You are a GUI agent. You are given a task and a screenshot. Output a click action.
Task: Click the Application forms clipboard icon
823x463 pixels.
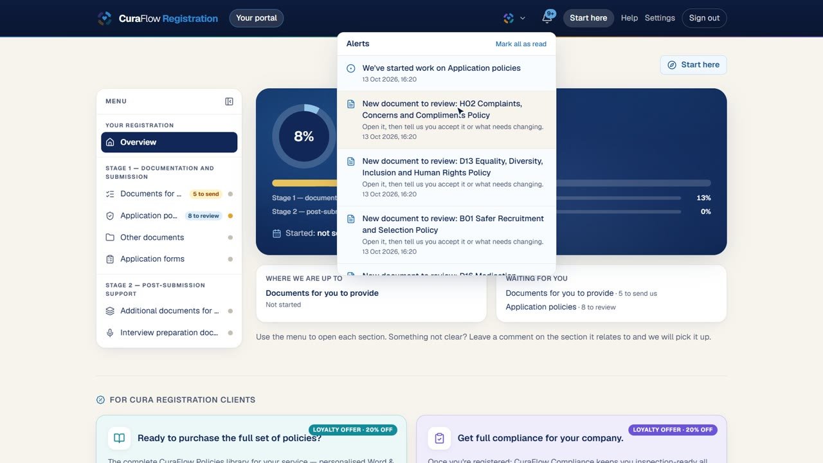110,259
